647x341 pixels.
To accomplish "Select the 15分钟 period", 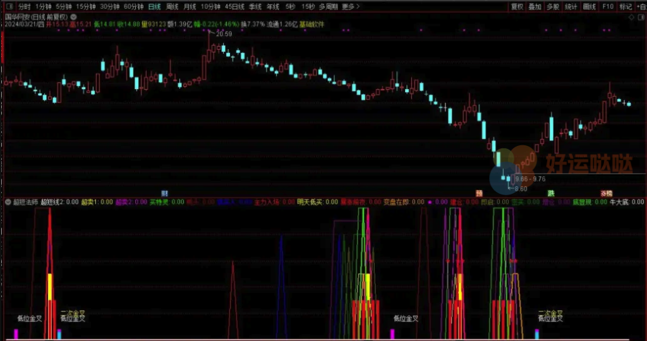I will [85, 6].
